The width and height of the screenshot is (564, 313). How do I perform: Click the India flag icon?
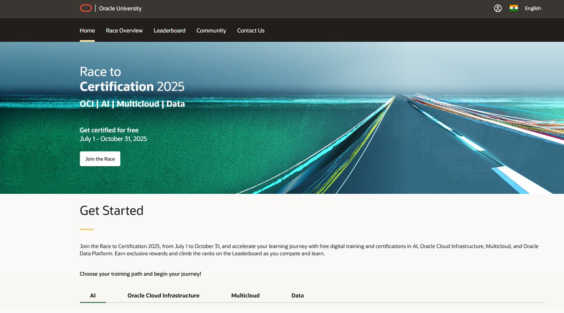coord(514,8)
